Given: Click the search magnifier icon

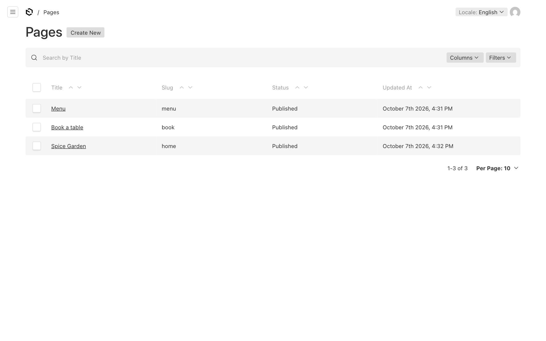Looking at the screenshot, I should tap(34, 58).
